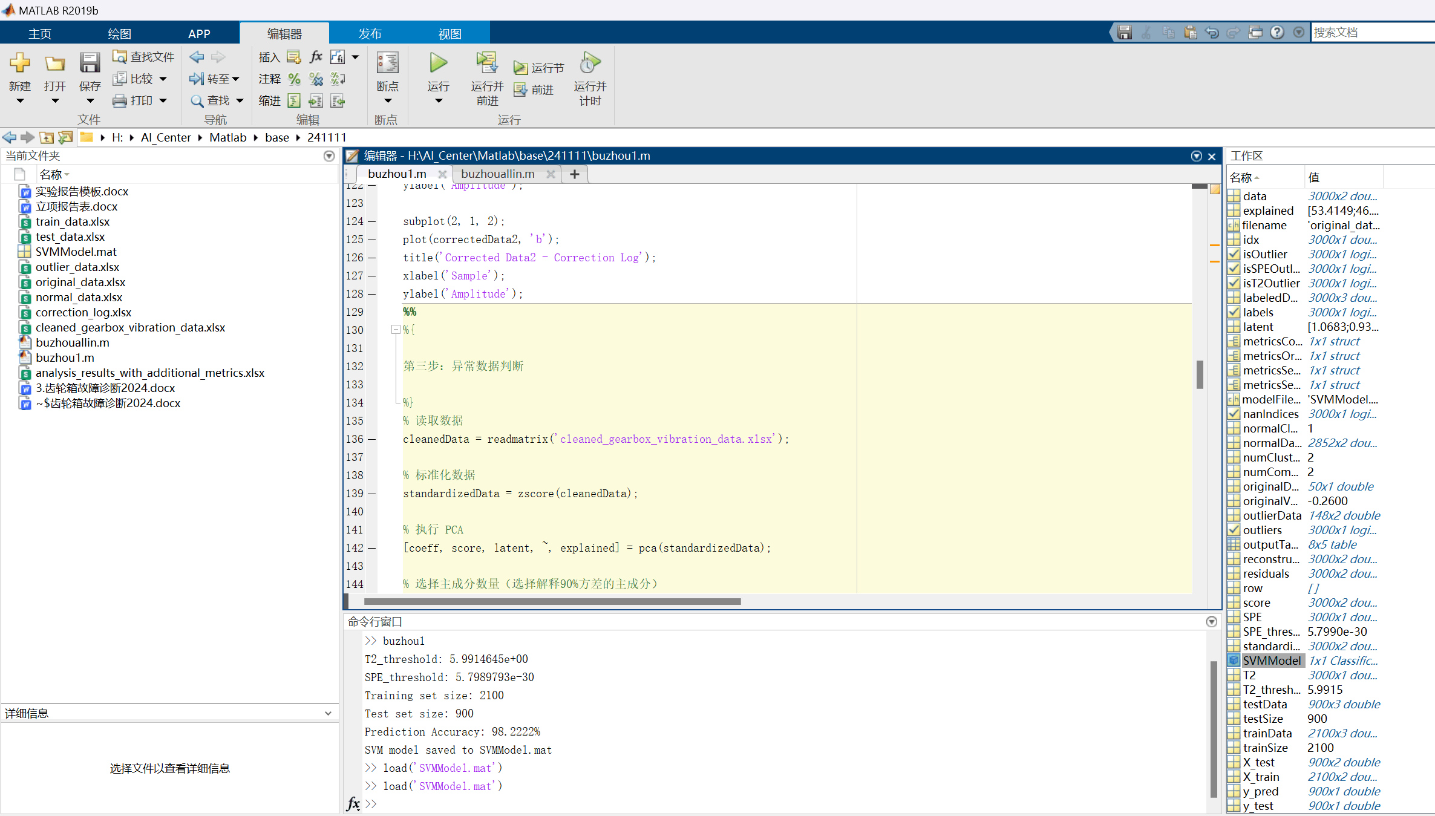Click Run and Advance (运行并前进)

487,79
